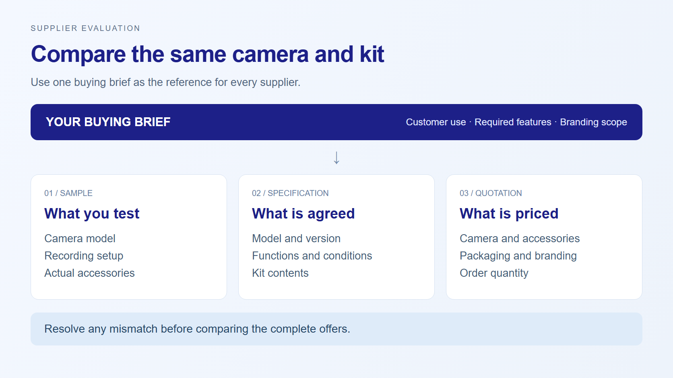This screenshot has height=378, width=673.
Task: Click the 'What is priced' card heading
Action: pyautogui.click(x=509, y=214)
